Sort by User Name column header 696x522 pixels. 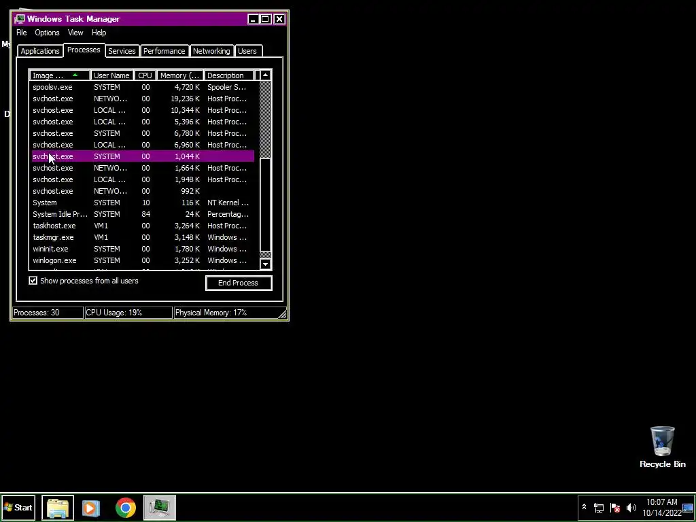pos(112,75)
